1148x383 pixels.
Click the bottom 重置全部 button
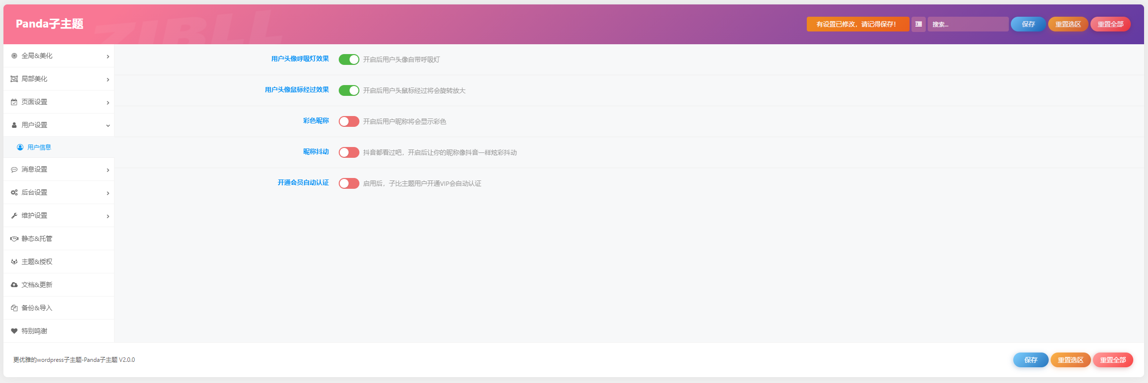[x=1113, y=360]
